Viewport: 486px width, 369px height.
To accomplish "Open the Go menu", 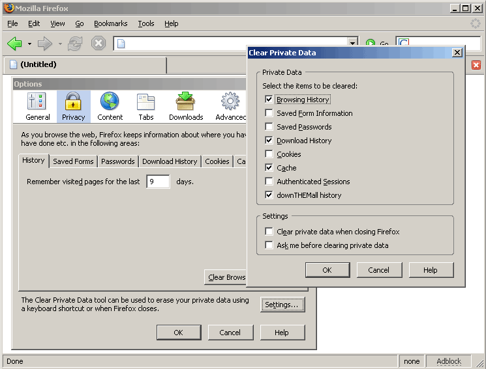I will [x=80, y=23].
